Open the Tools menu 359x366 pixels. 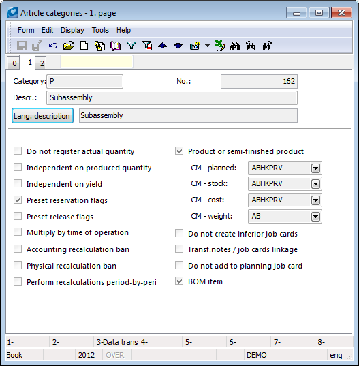[x=100, y=30]
